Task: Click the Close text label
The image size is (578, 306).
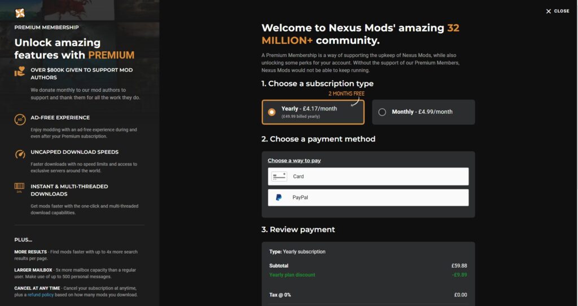Action: coord(562,11)
